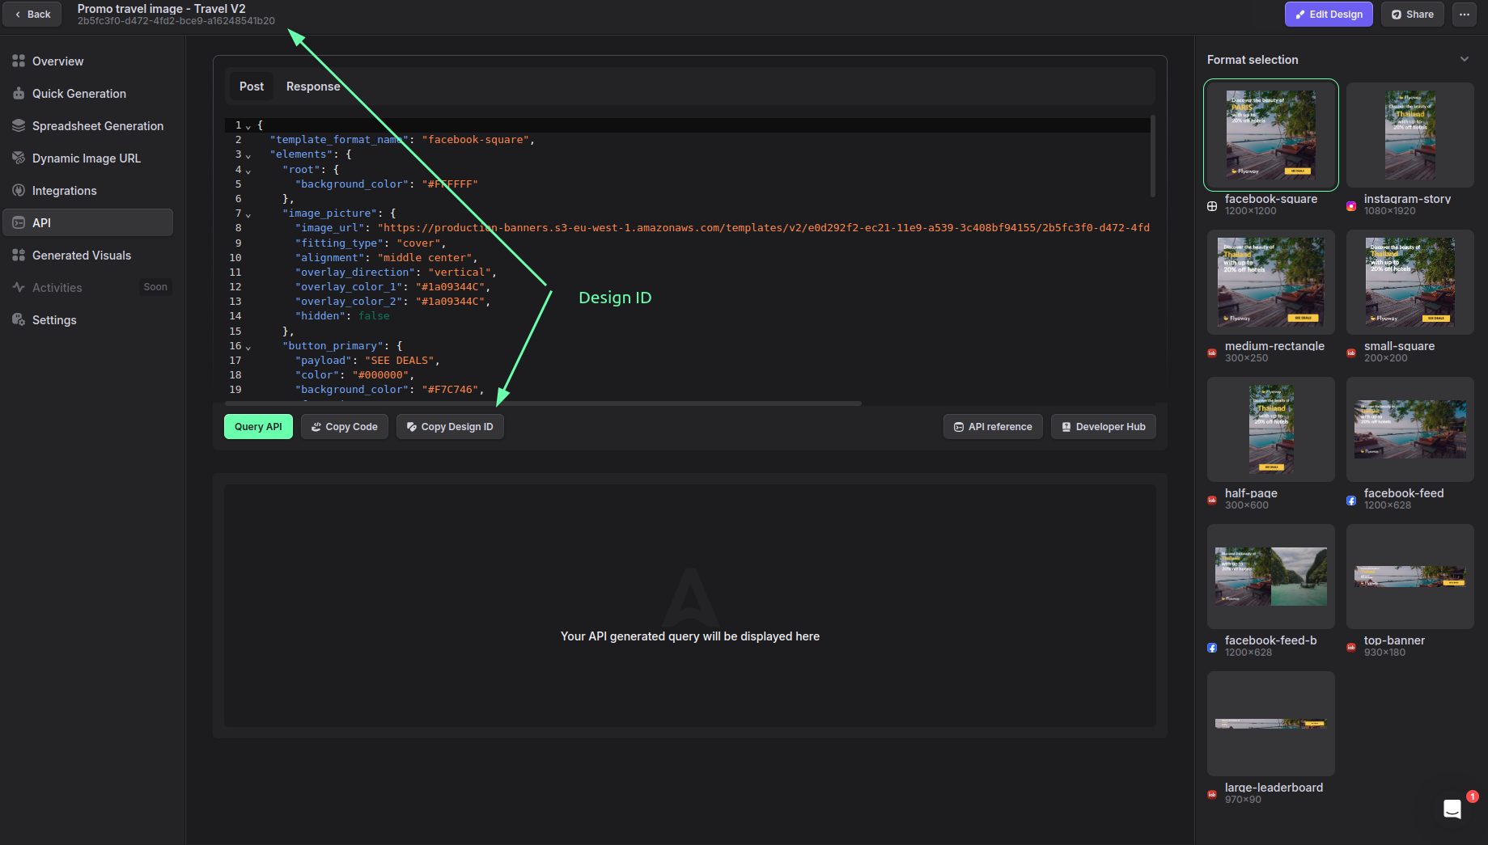This screenshot has height=845, width=1488.
Task: Open Quick Generation from the sidebar
Action: [78, 94]
